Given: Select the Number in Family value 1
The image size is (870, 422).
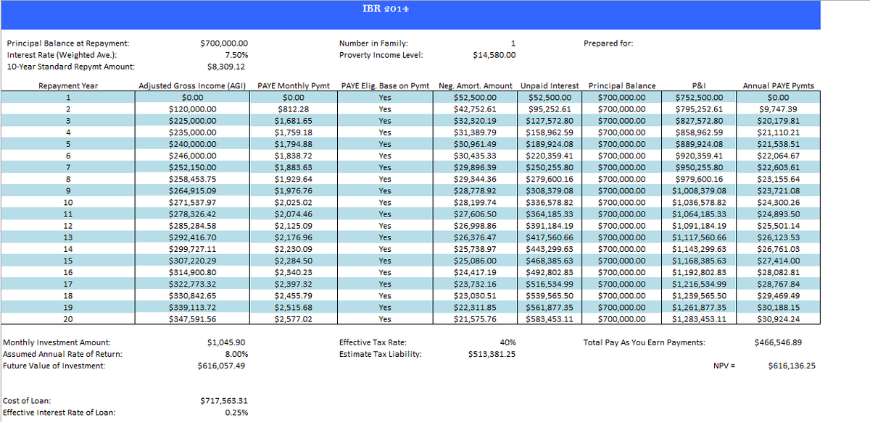Looking at the screenshot, I should [513, 43].
